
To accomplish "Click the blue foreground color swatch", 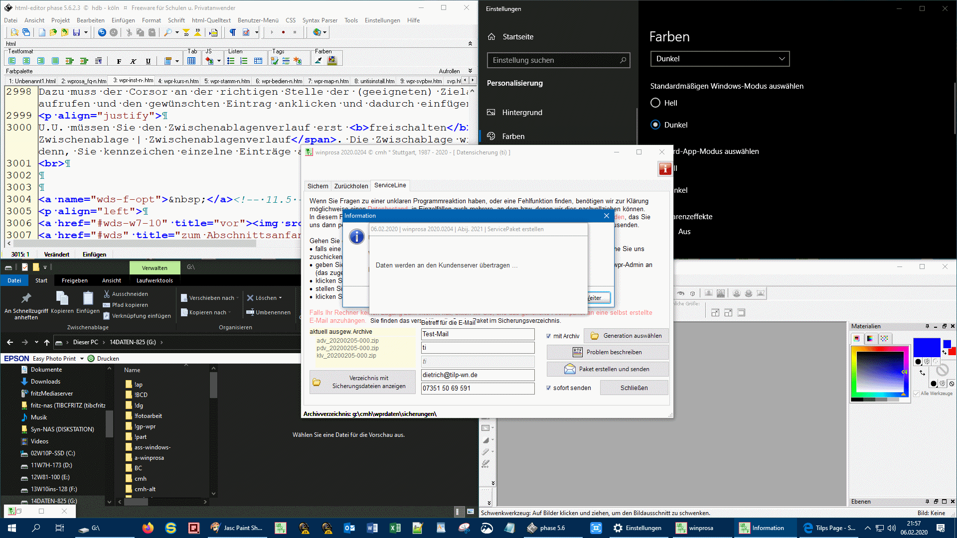I will [x=926, y=347].
